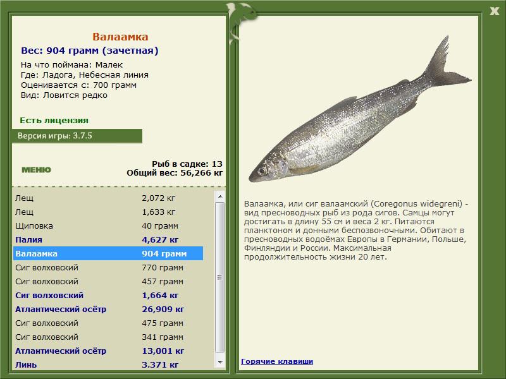
Task: Select the Атлантический осётр 26,909 кг row
Action: (108, 309)
